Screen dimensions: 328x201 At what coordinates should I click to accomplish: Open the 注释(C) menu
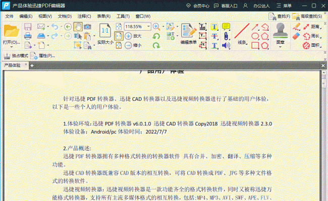pos(84,16)
